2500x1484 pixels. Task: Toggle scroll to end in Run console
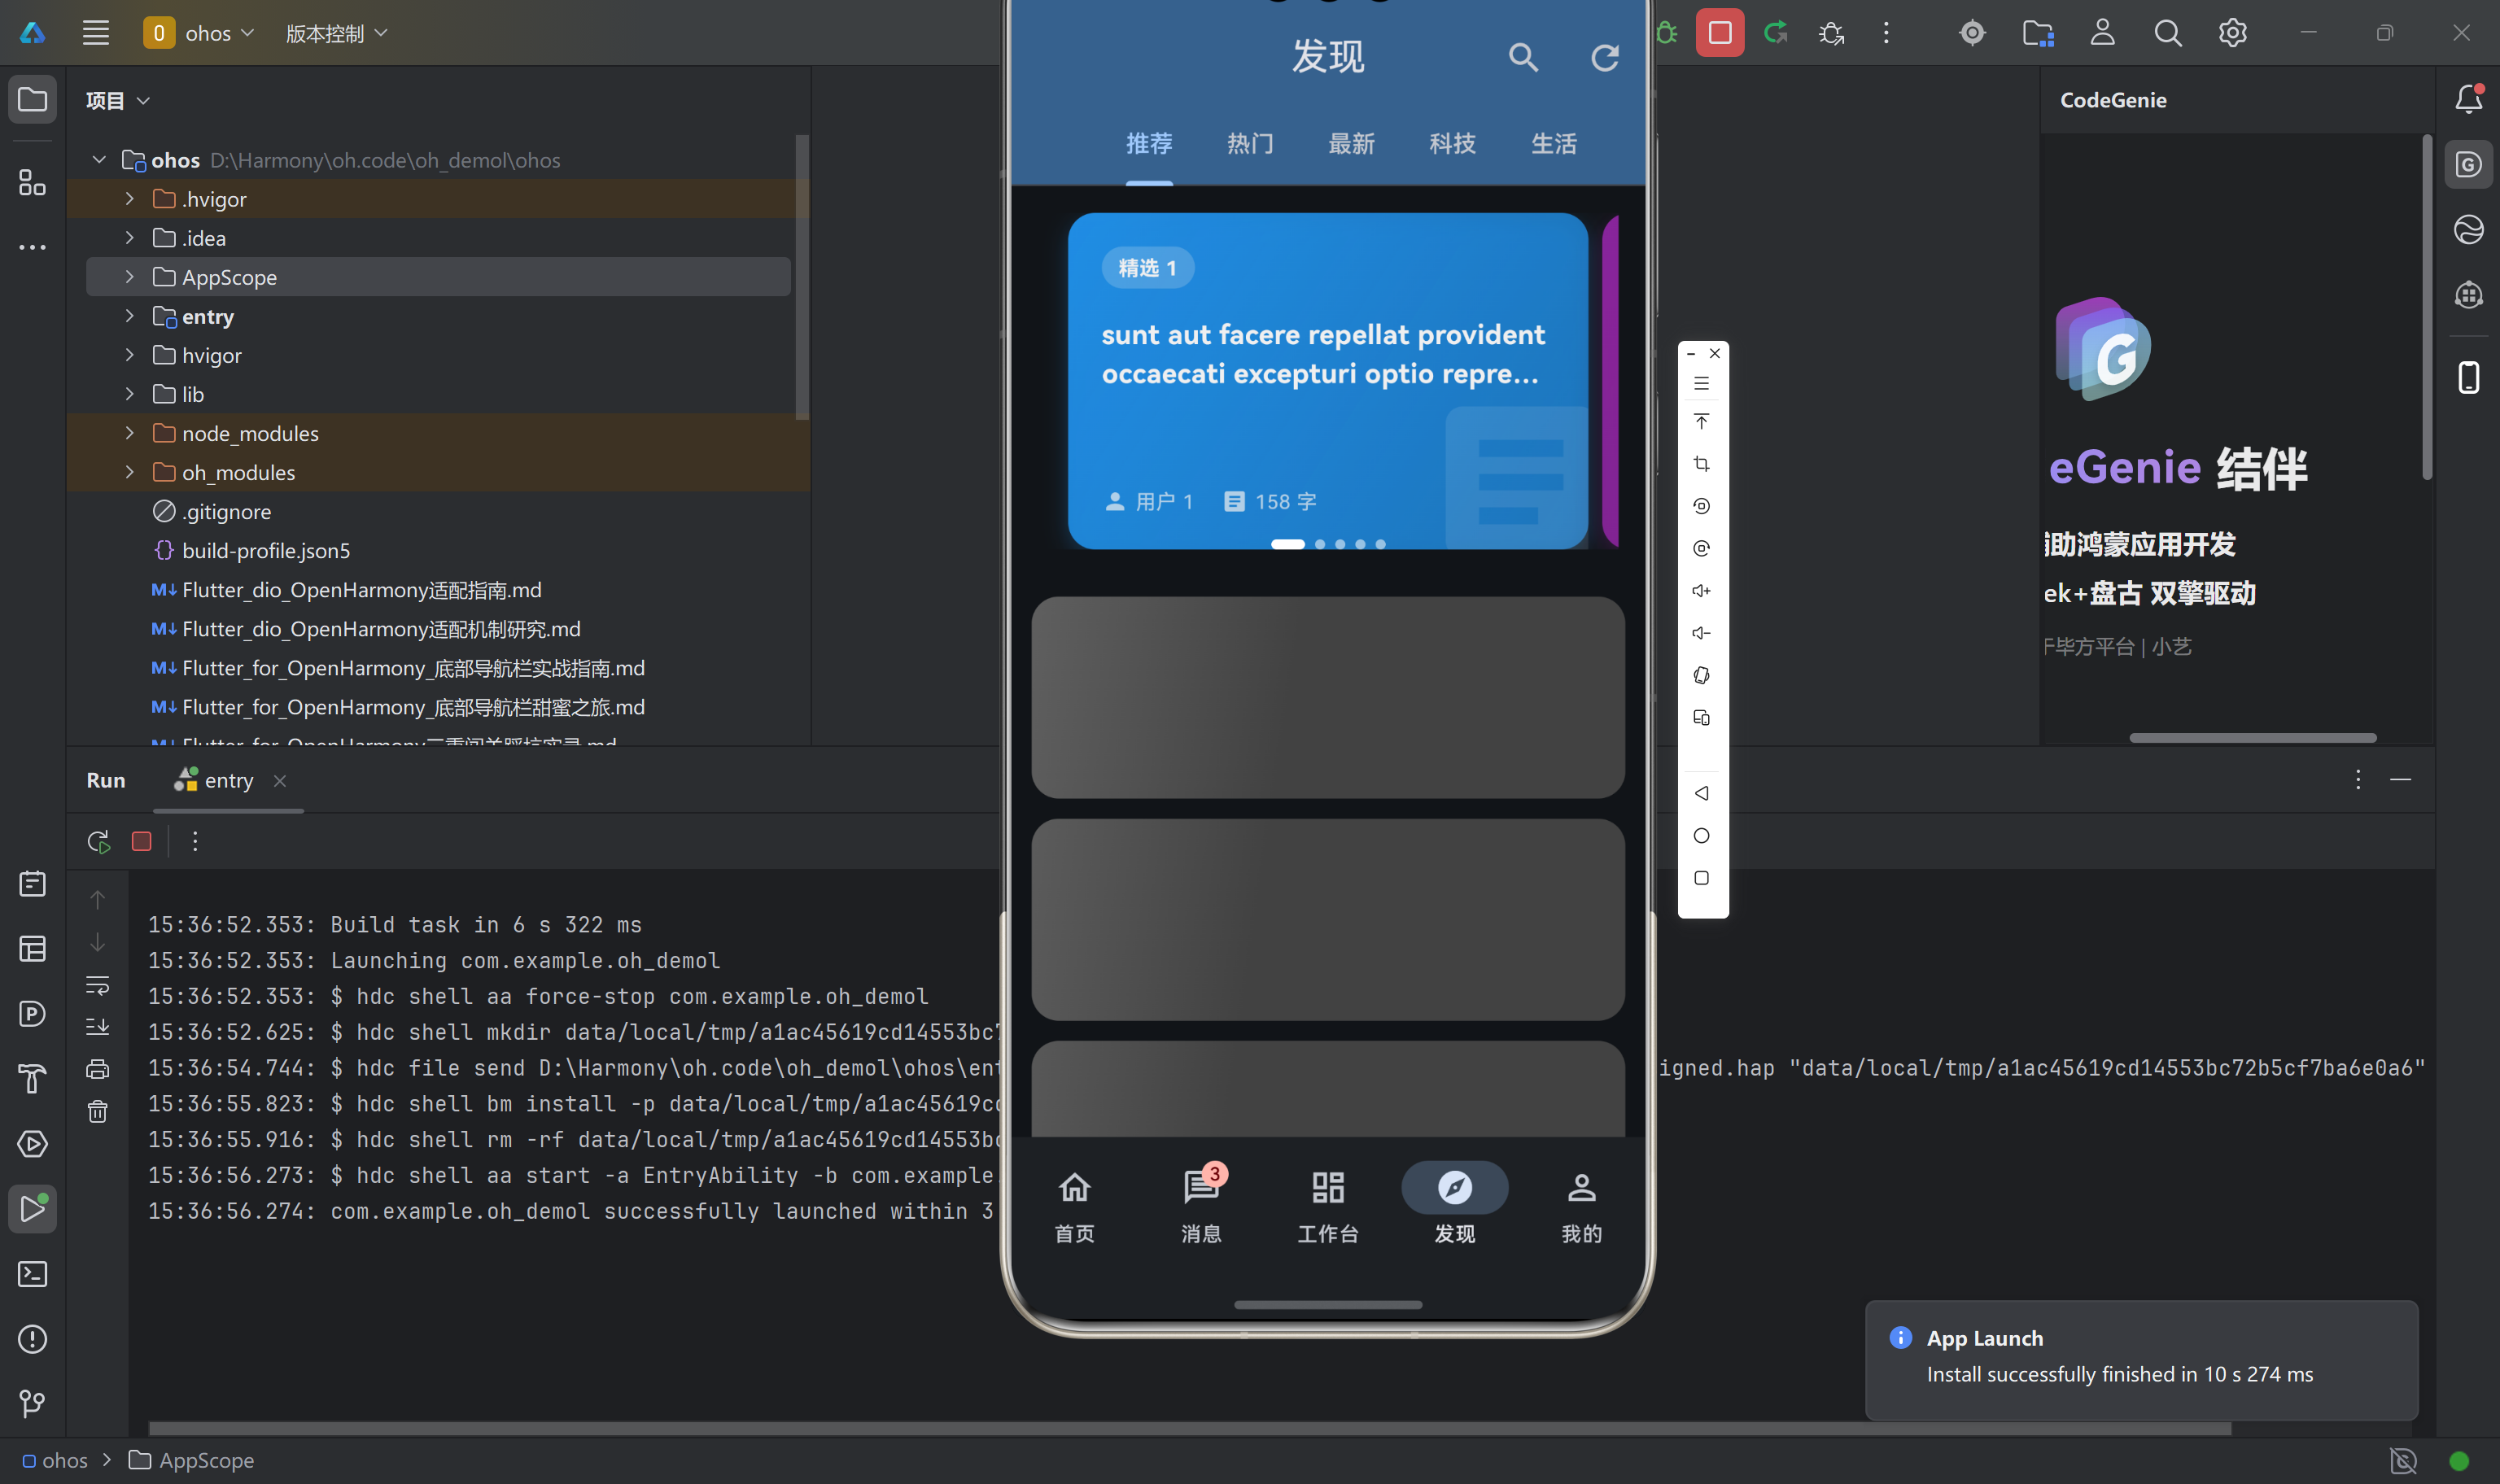click(98, 1027)
